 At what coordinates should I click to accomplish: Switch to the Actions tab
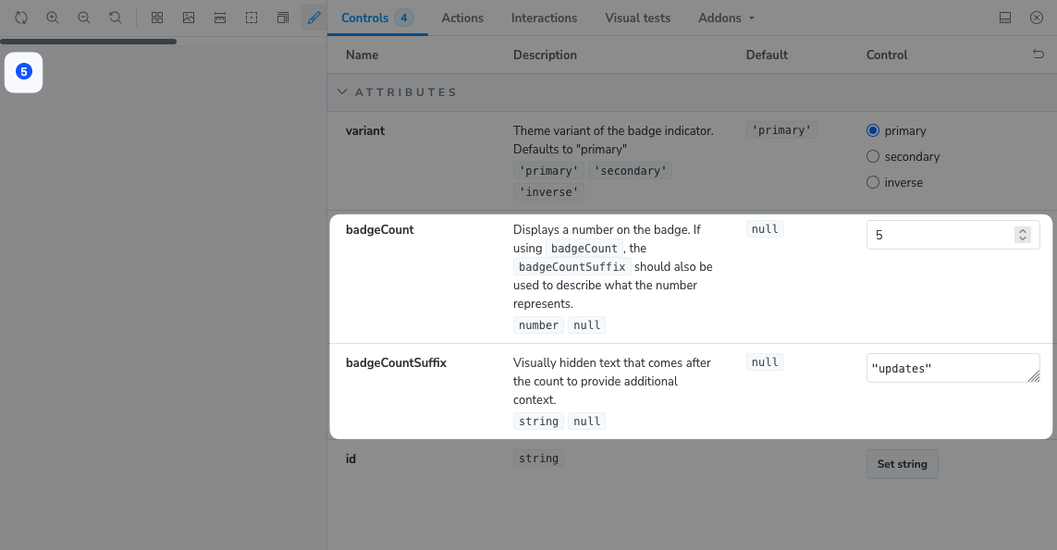[462, 18]
